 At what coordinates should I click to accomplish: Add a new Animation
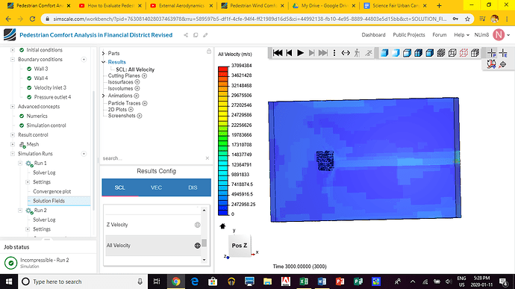pyautogui.click(x=137, y=96)
